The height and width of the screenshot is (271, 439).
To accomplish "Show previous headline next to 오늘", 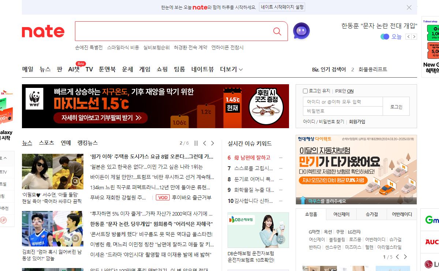I will click(409, 37).
